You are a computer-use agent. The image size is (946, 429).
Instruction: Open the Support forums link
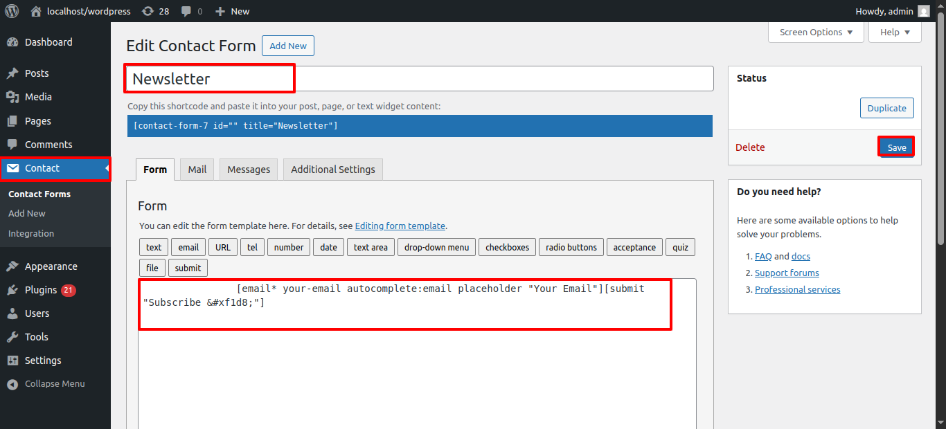787,273
